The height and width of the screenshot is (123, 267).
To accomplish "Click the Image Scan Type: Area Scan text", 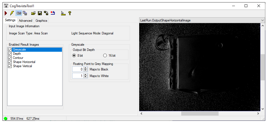I will pyautogui.click(x=28, y=33).
